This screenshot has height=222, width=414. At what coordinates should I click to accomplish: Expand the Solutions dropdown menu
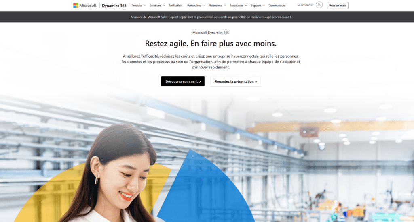[157, 6]
